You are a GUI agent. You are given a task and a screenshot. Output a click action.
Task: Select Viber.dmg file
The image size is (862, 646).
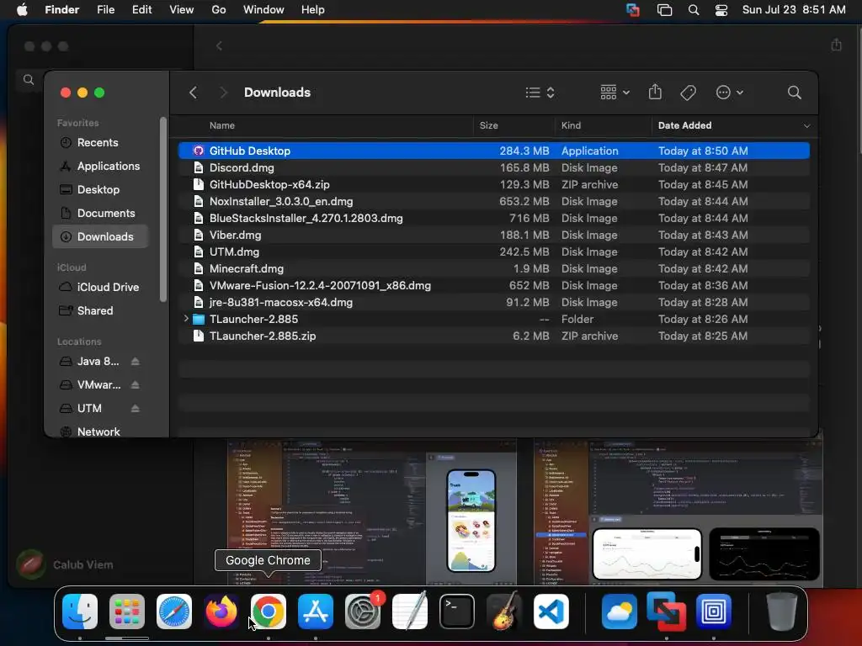[x=493, y=236]
